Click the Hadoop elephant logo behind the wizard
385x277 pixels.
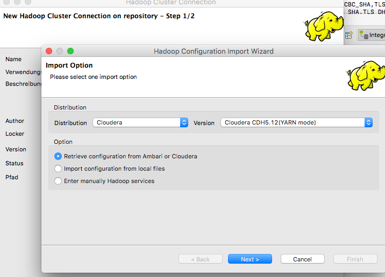323,25
